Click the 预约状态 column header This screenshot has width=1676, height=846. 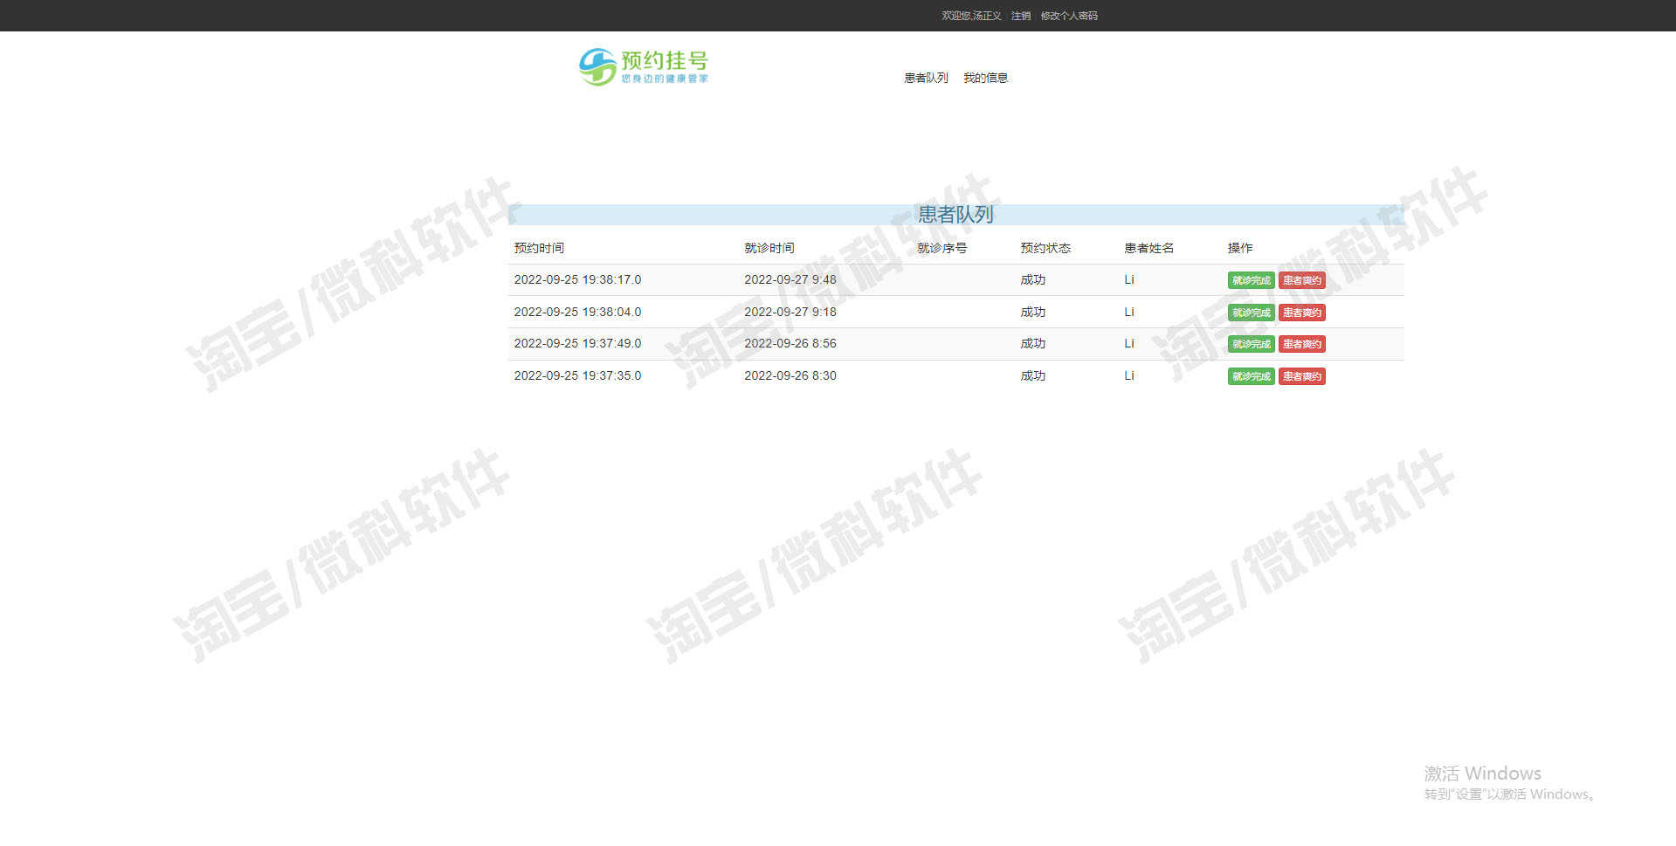1045,248
